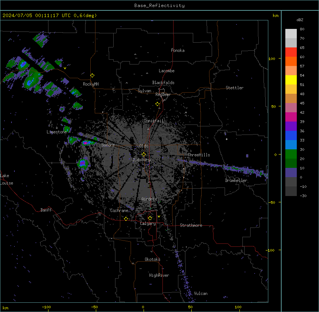Select the orange 60-57 dBZ legend swatch
The height and width of the screenshot is (312, 319).
pyautogui.click(x=291, y=61)
